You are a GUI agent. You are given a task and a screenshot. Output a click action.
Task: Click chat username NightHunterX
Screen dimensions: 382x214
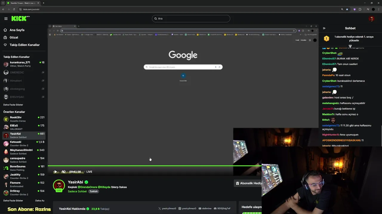pyautogui.click(x=331, y=135)
